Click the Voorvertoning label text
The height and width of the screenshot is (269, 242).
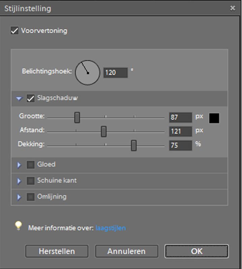coord(44,31)
